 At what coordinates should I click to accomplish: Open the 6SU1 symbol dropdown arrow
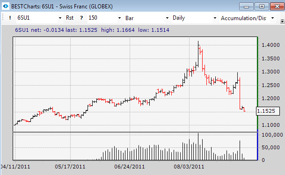(x=60, y=18)
